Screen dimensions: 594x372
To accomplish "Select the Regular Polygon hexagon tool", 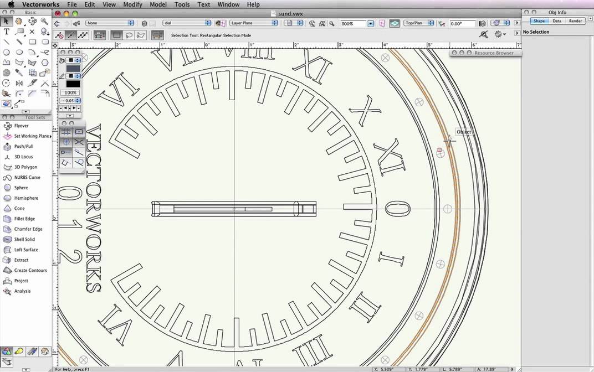I will point(45,63).
